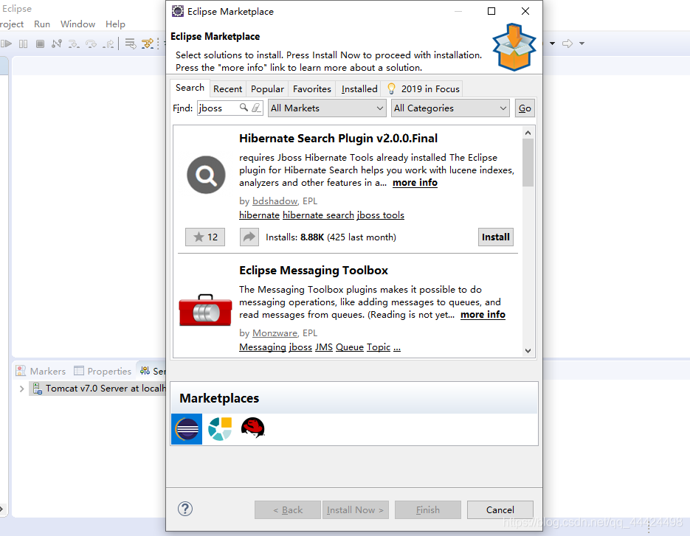Click the Step Return icon in Eclipse toolbar
690x536 pixels.
coord(108,43)
